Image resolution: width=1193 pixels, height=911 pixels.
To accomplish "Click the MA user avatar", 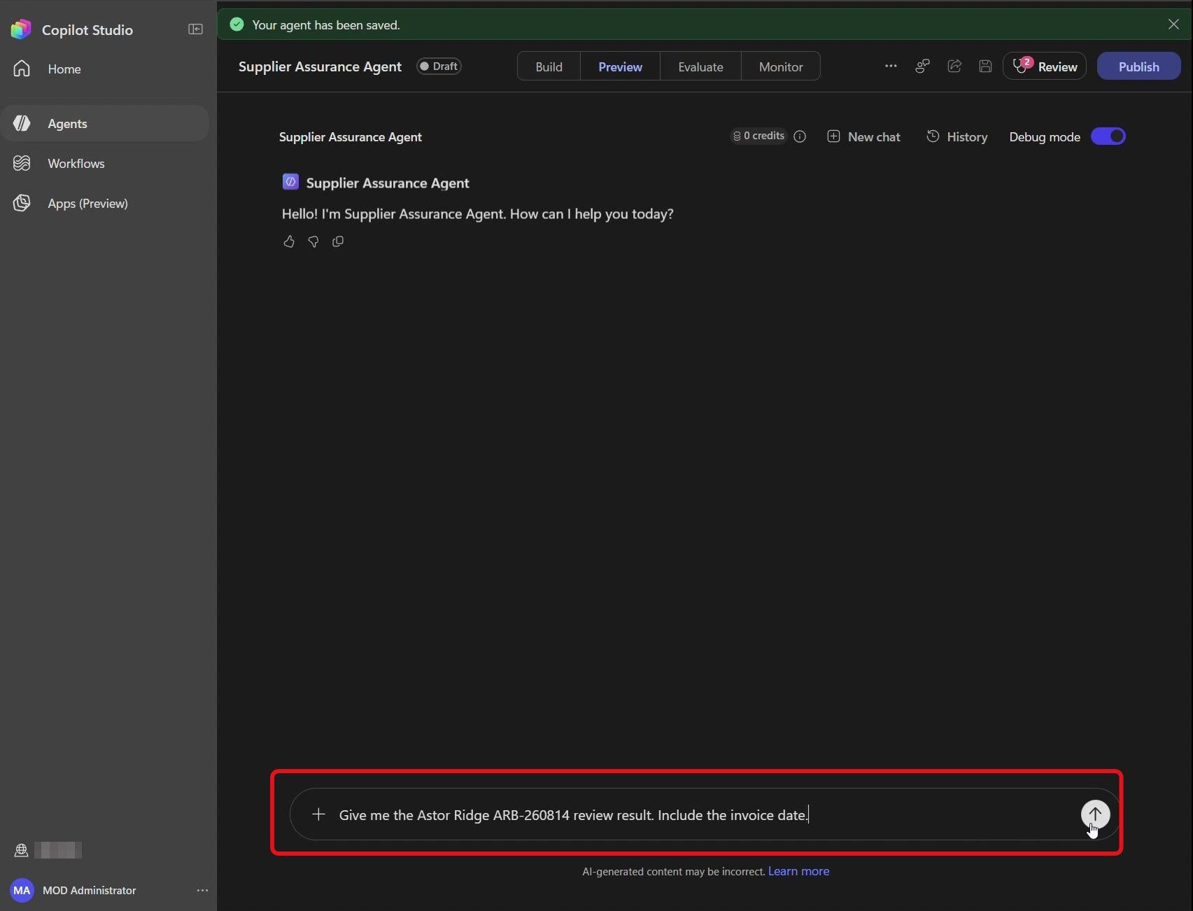I will (22, 890).
